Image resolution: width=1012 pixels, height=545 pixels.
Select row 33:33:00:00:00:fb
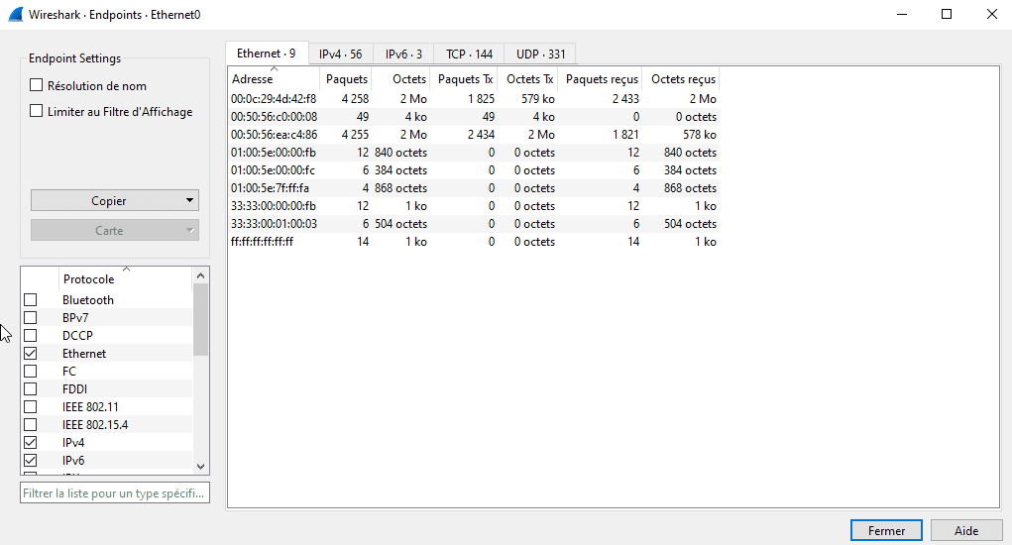(x=474, y=206)
